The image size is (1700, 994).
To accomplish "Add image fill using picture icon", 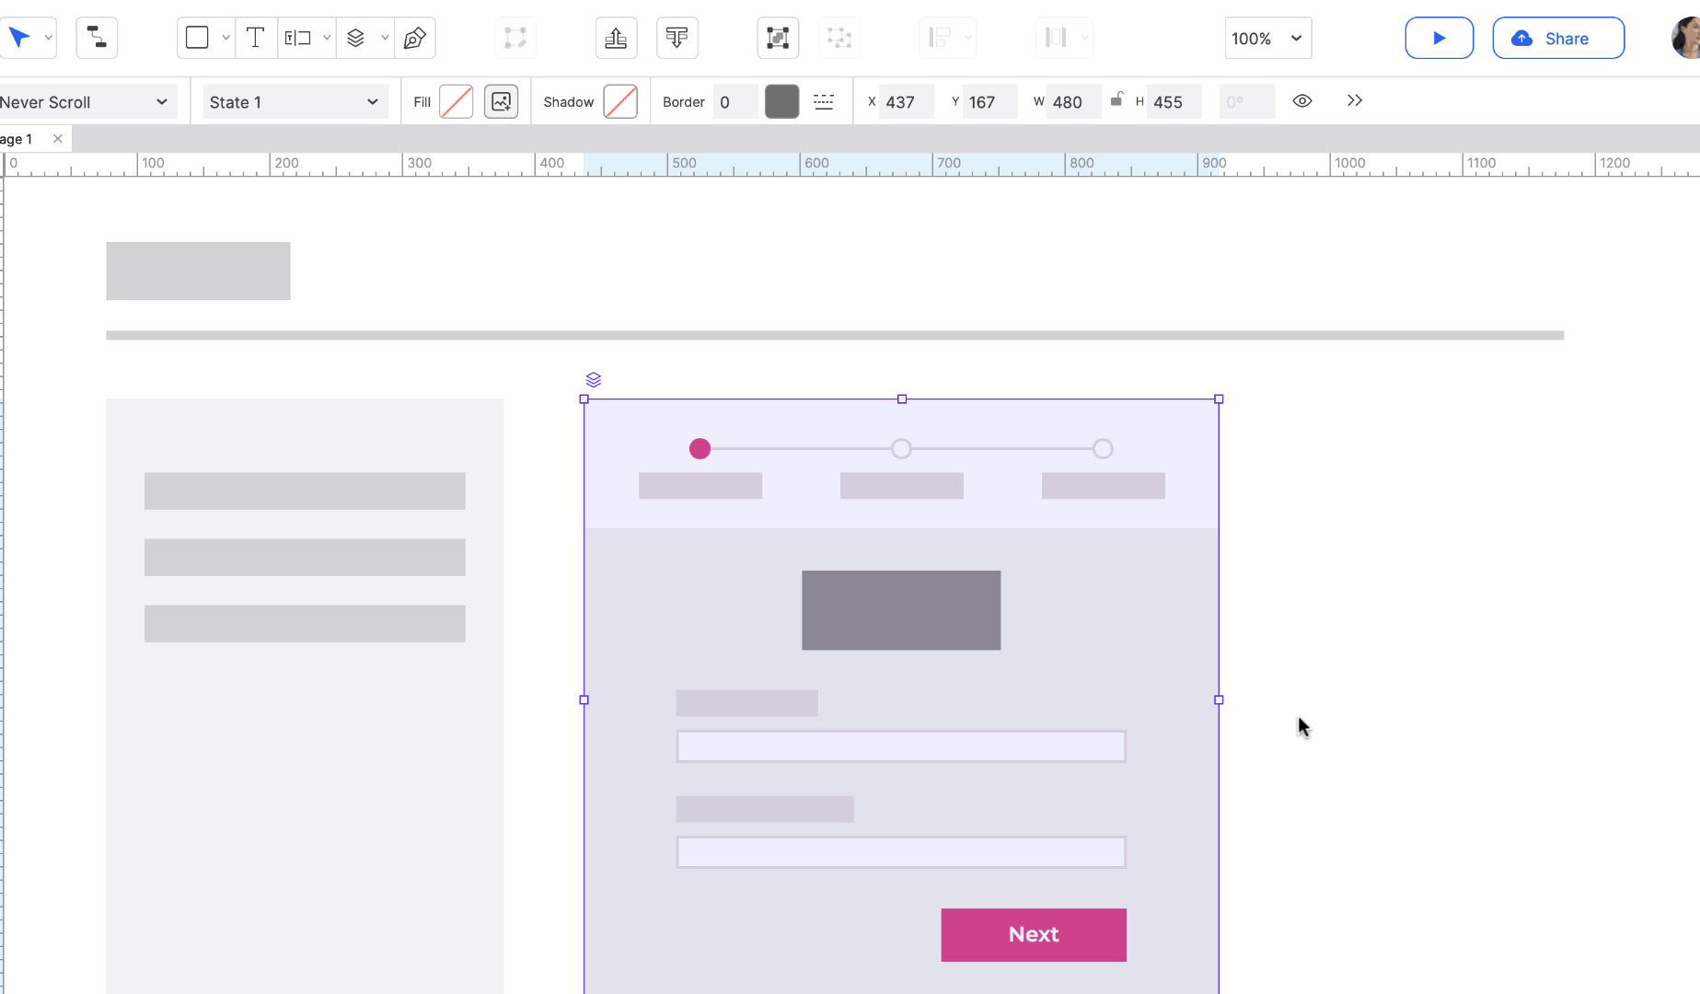I will 501,101.
